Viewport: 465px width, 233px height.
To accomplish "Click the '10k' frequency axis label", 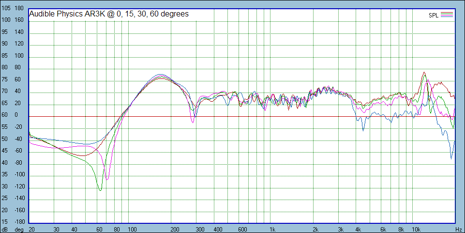I will coord(416,230).
